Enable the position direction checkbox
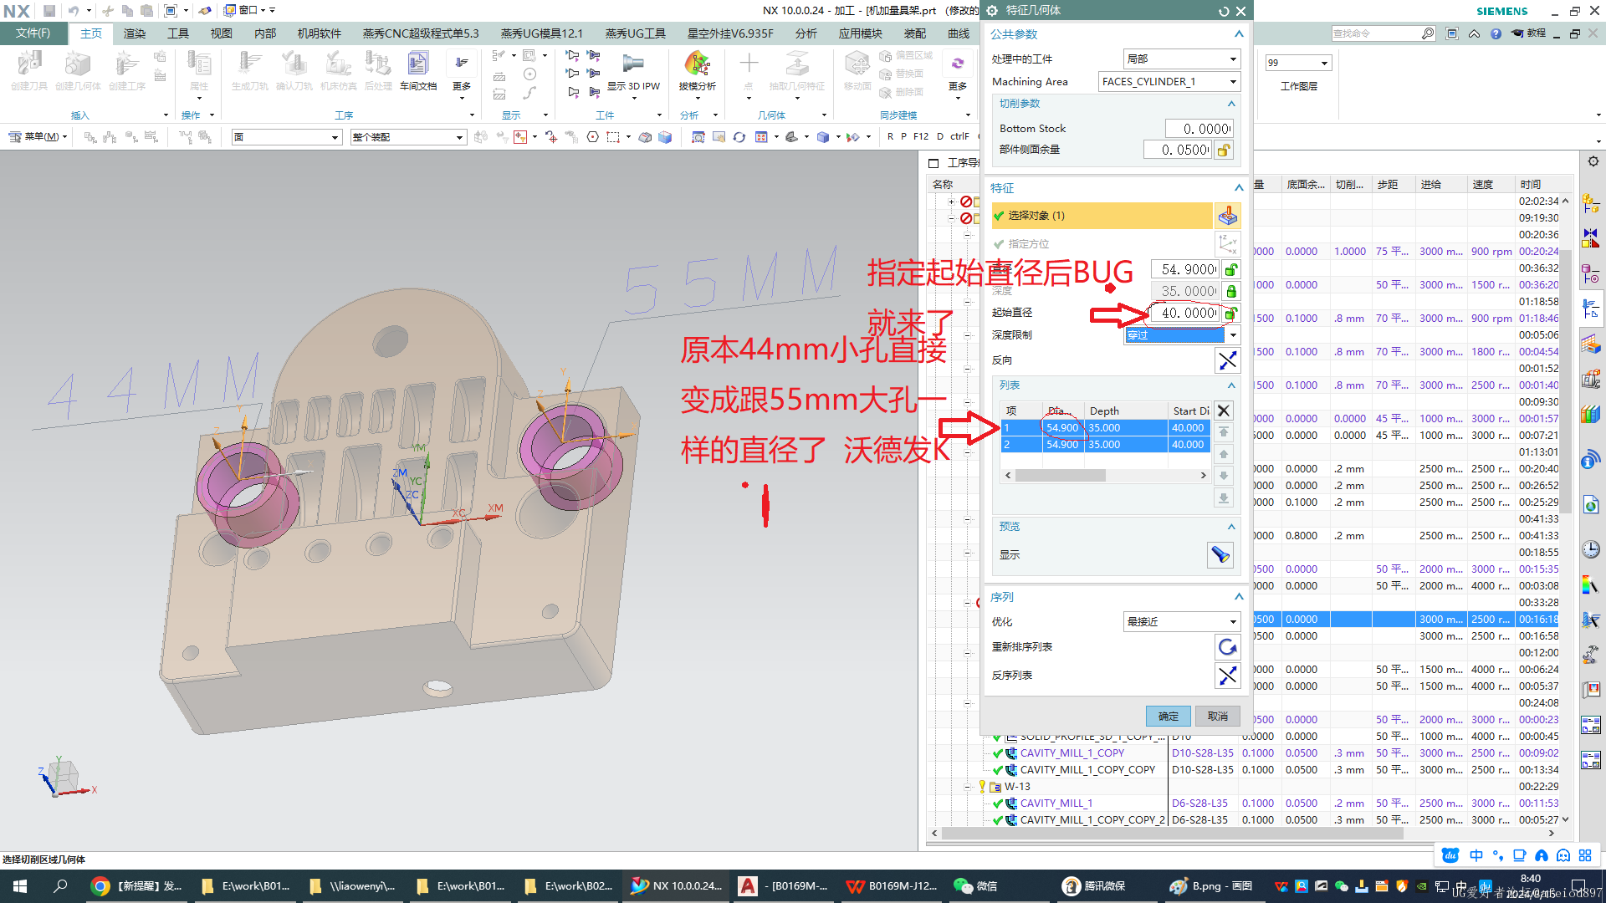Viewport: 1606px width, 903px height. (1001, 242)
